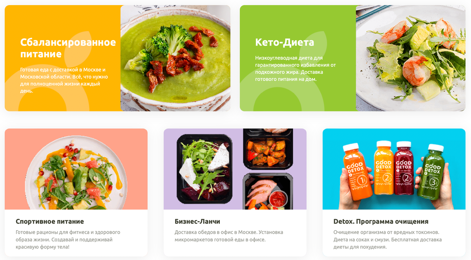Open the Бизнес-Ланчи title

pos(197,222)
